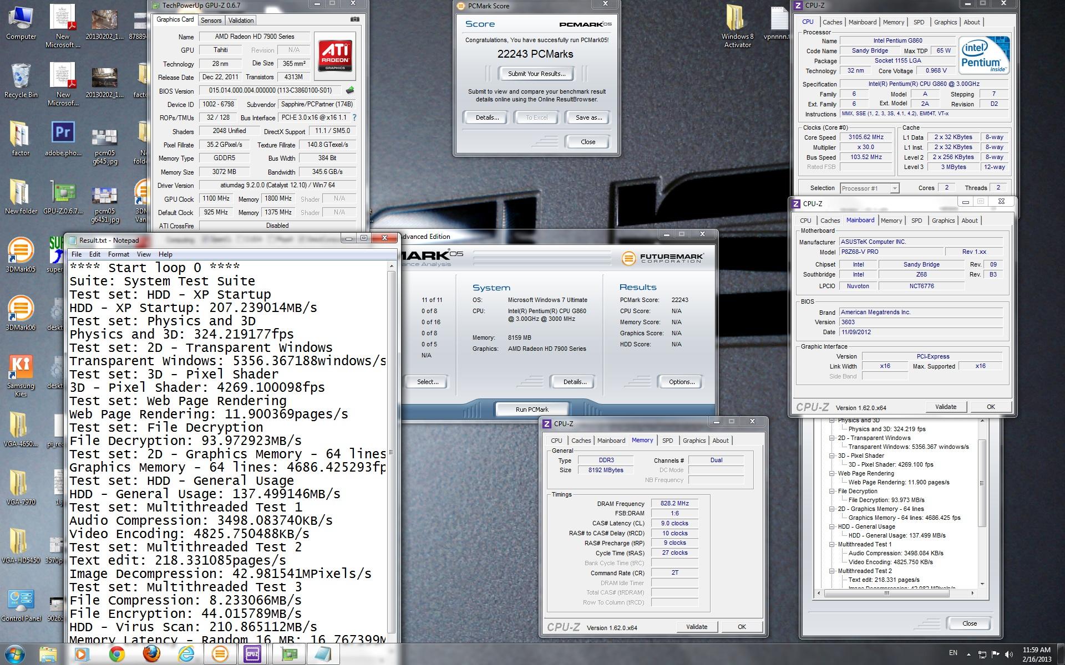Open the 3DMark05 desktop shortcut
Screen dimensions: 1065x665
tap(21, 255)
